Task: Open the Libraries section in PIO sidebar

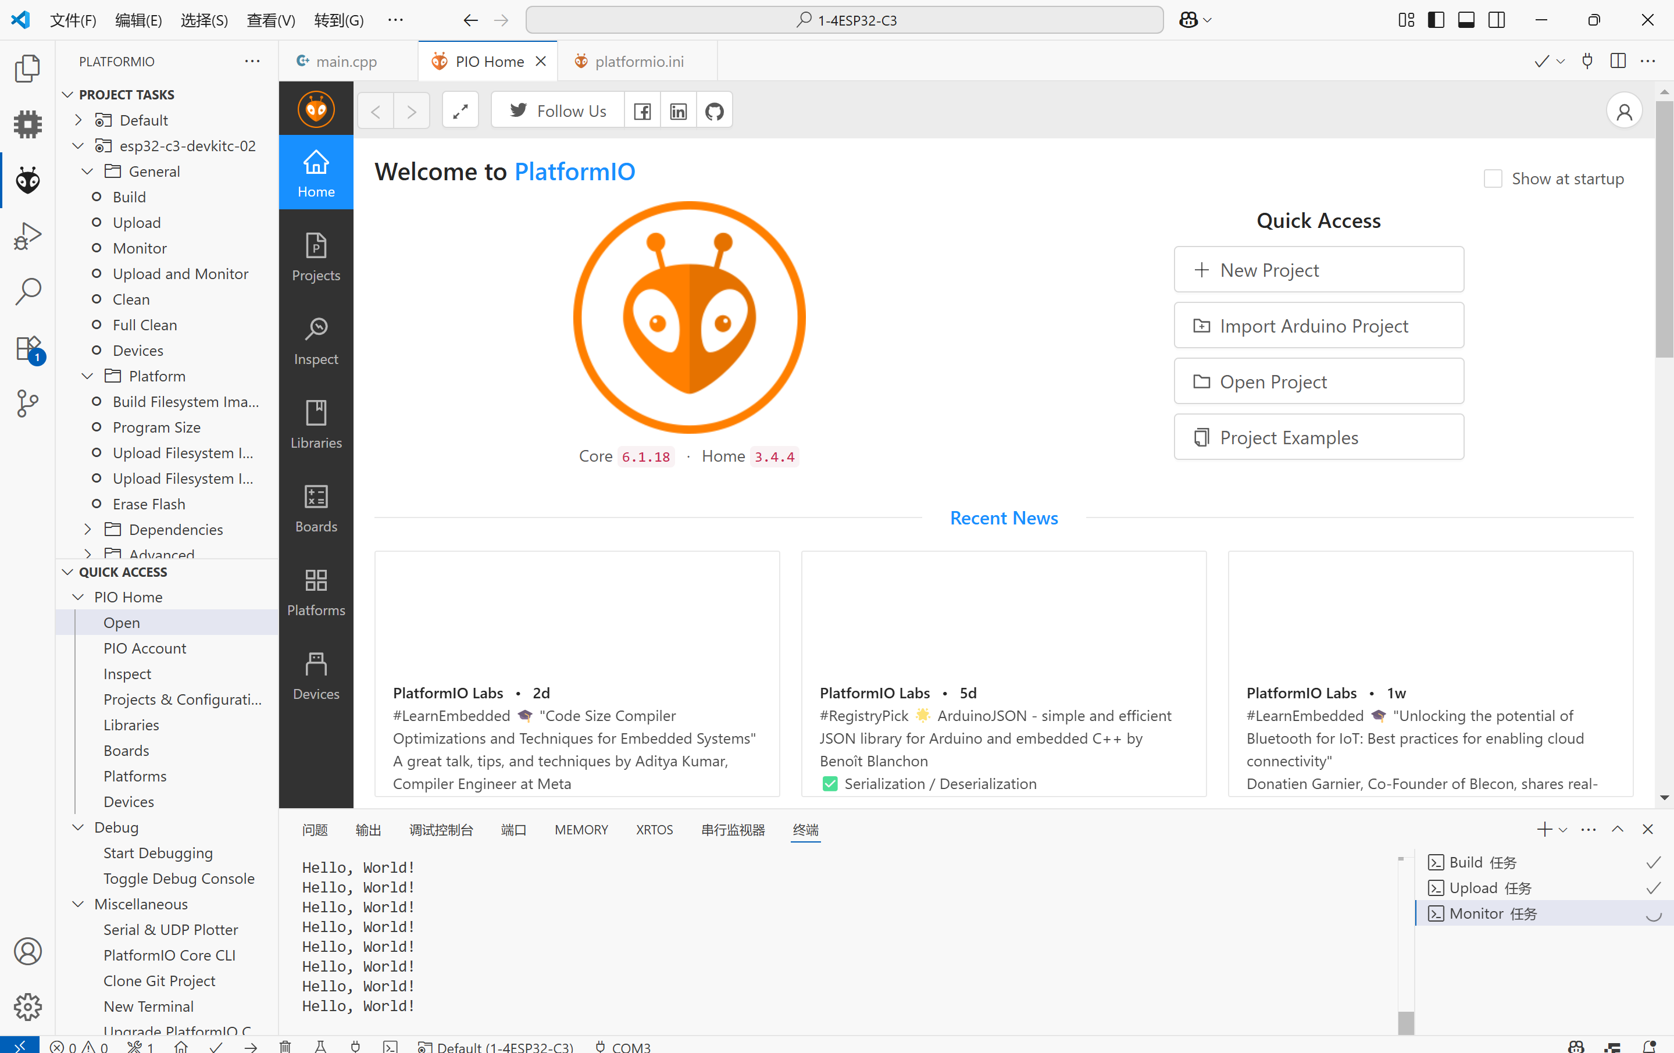Action: point(316,424)
